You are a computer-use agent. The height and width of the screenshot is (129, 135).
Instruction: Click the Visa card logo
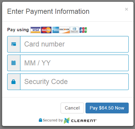[35, 30]
